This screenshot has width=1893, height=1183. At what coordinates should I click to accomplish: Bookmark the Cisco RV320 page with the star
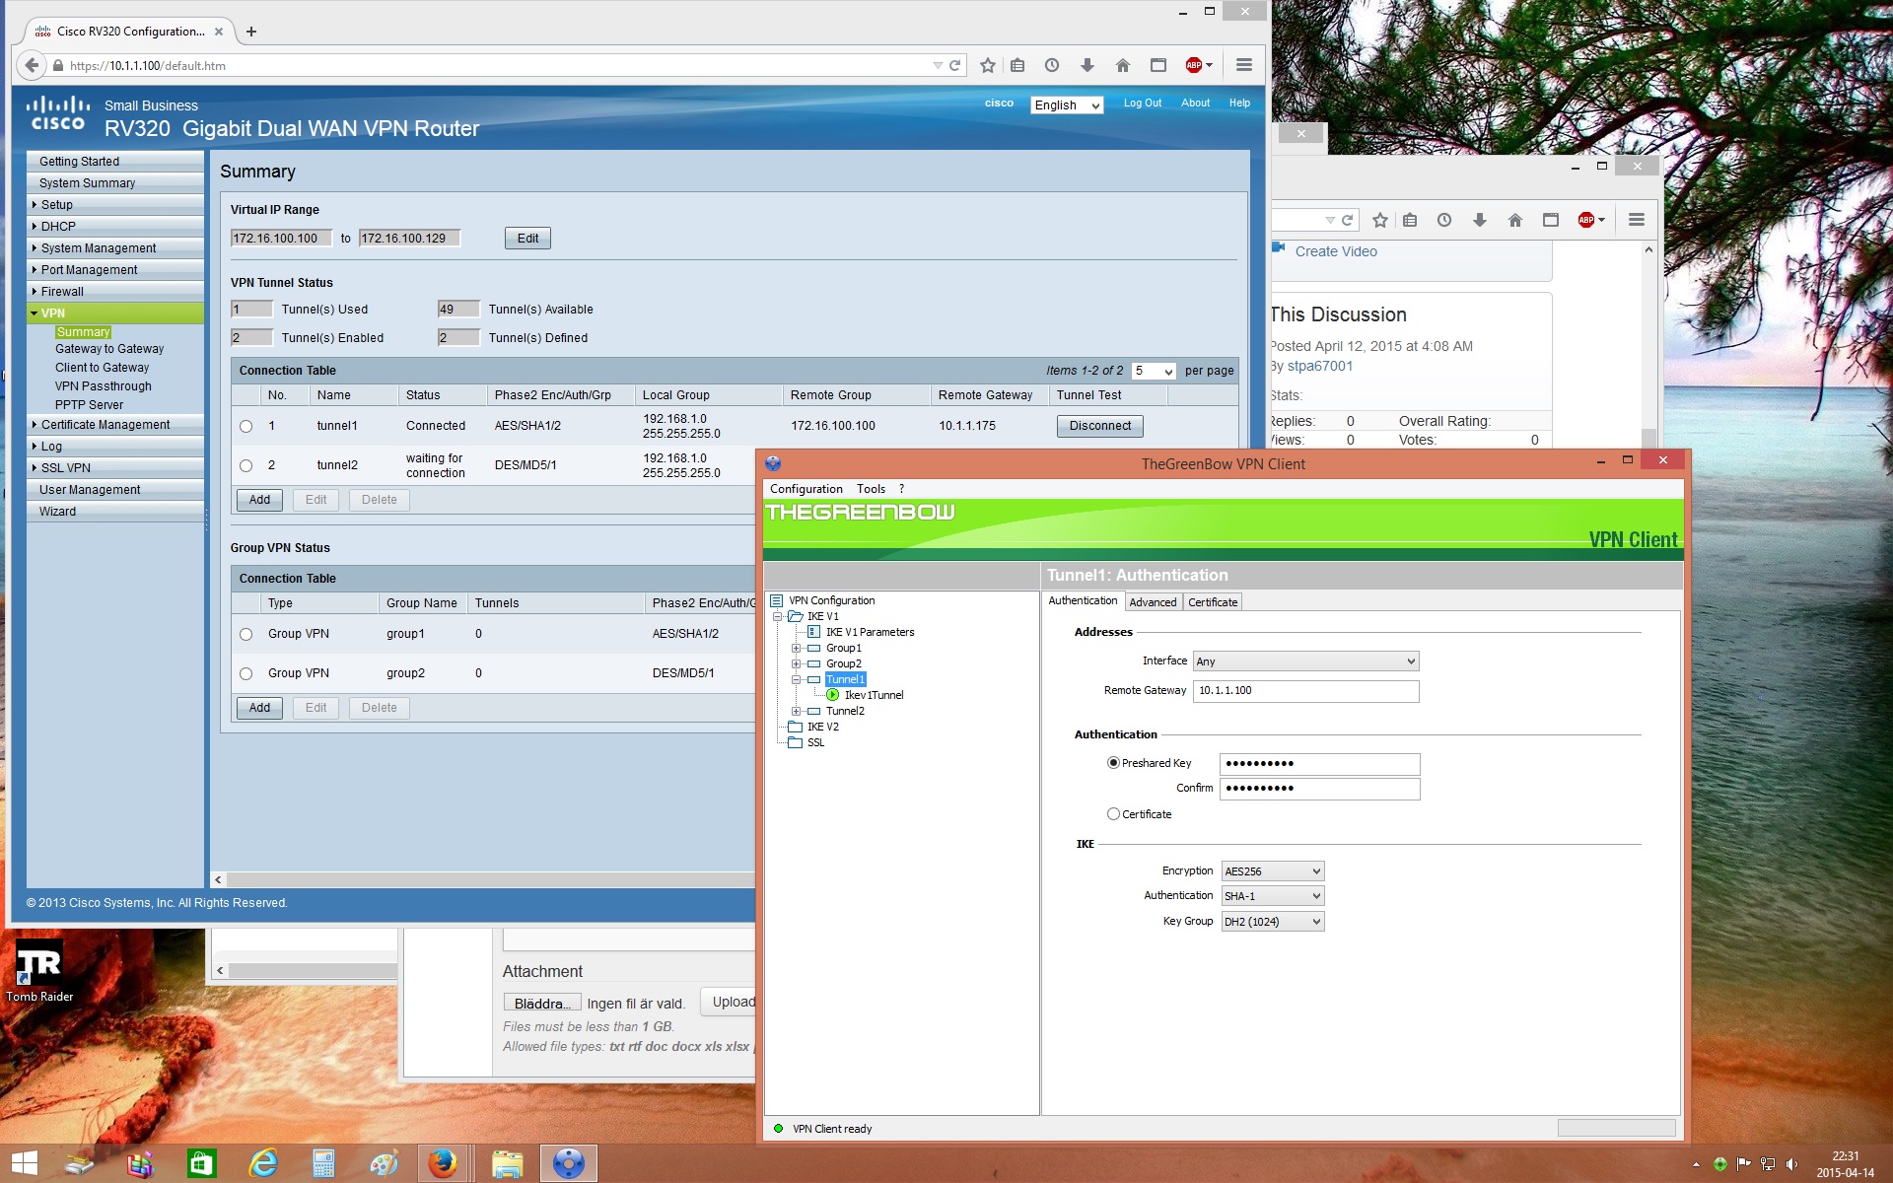click(x=988, y=65)
